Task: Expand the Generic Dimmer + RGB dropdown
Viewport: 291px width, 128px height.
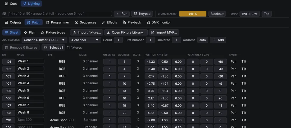Action: [44, 40]
